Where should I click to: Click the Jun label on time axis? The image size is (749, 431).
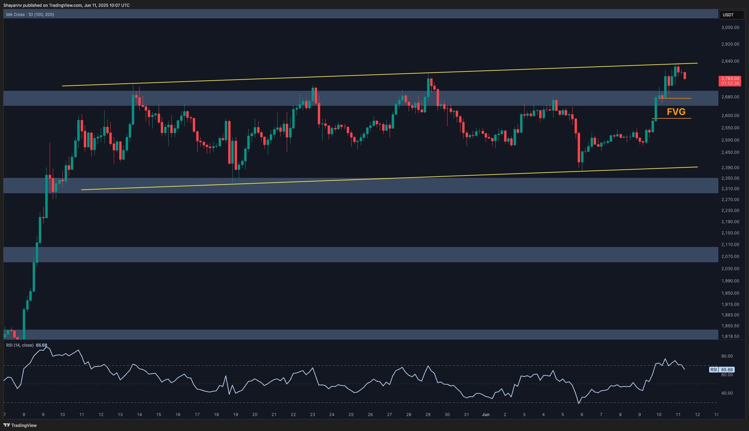[x=486, y=414]
